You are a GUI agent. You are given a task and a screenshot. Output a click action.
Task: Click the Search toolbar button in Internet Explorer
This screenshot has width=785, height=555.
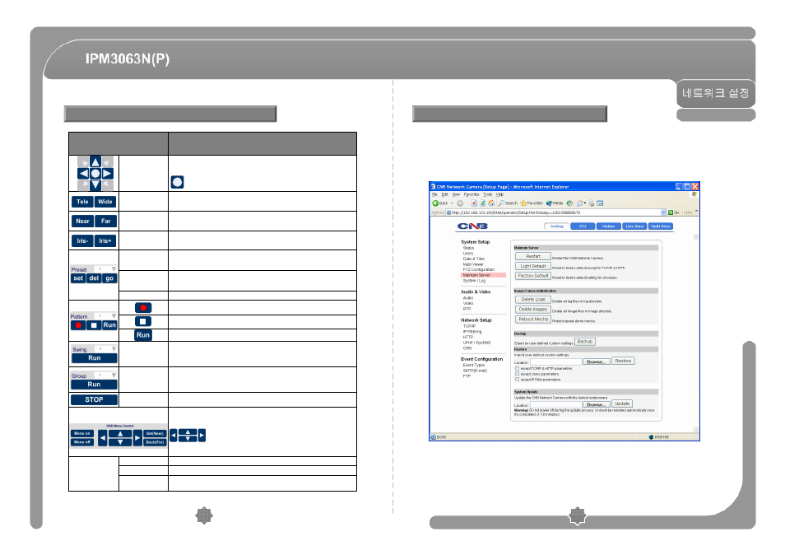(508, 203)
